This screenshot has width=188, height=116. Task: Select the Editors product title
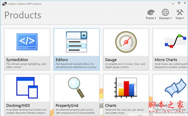click(x=62, y=60)
